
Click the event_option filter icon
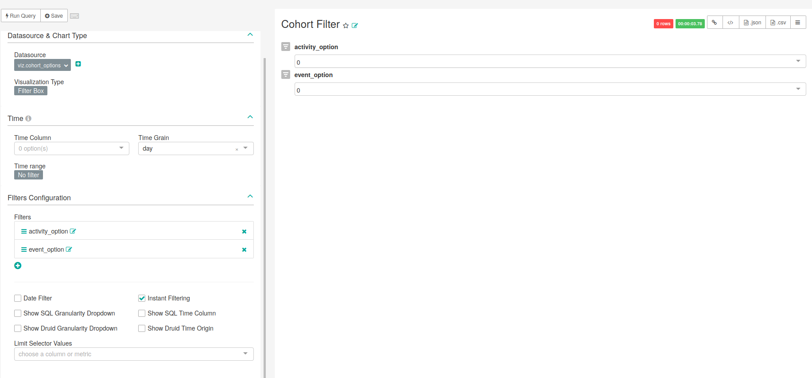(286, 74)
